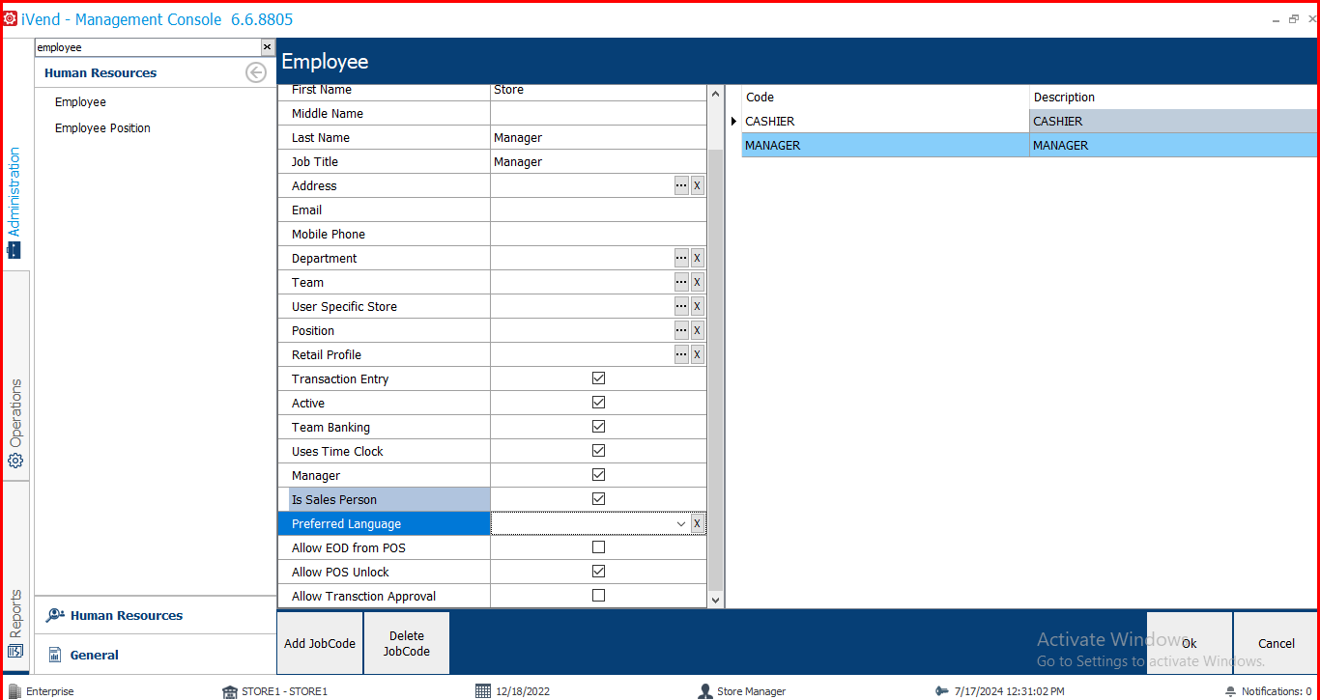Click the Mobile Phone input field
The image size is (1320, 700).
click(x=598, y=234)
